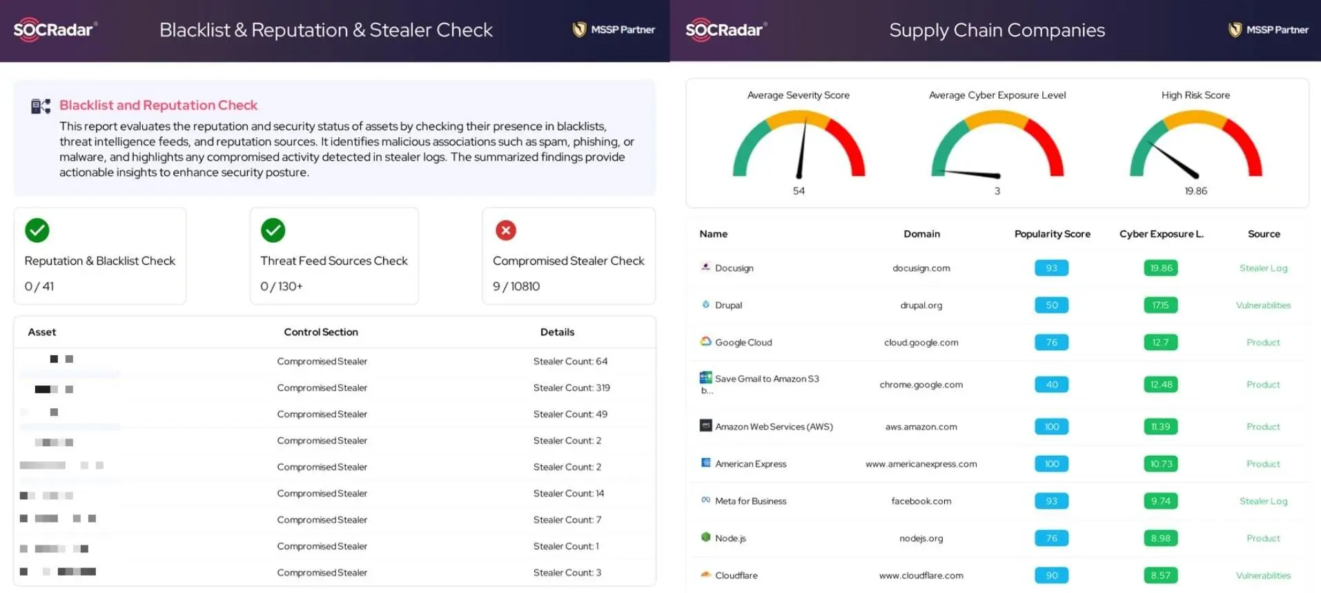Click the SOCRadar logo in the Blacklist report header
The height and width of the screenshot is (593, 1321).
click(x=55, y=30)
